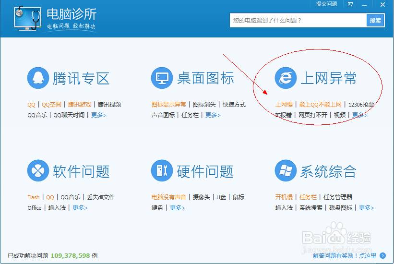Select the 开机慢 link

[284, 197]
